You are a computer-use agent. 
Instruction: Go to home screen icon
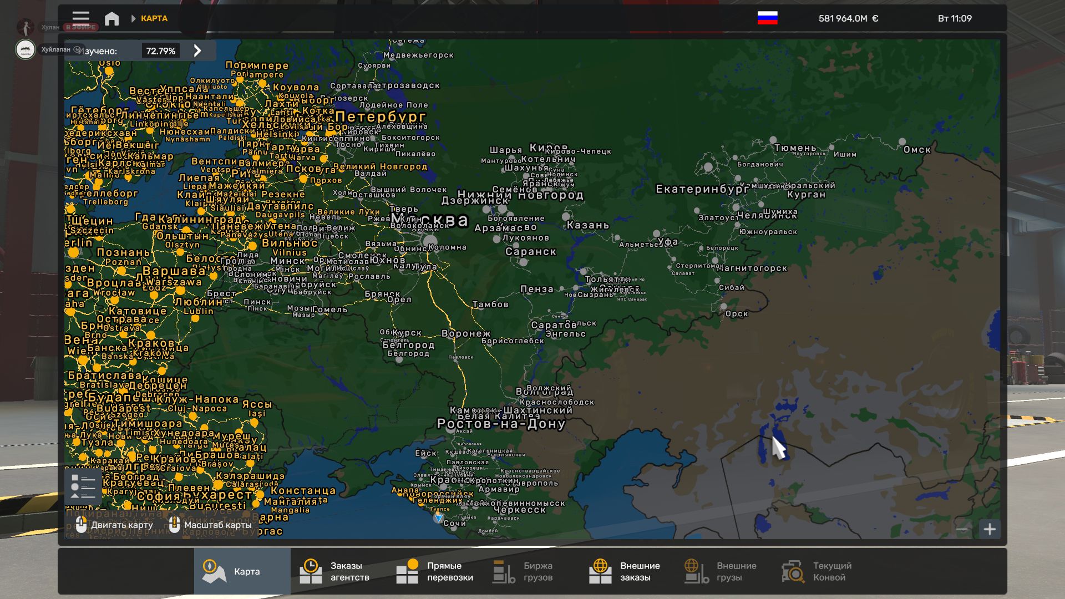click(x=111, y=18)
